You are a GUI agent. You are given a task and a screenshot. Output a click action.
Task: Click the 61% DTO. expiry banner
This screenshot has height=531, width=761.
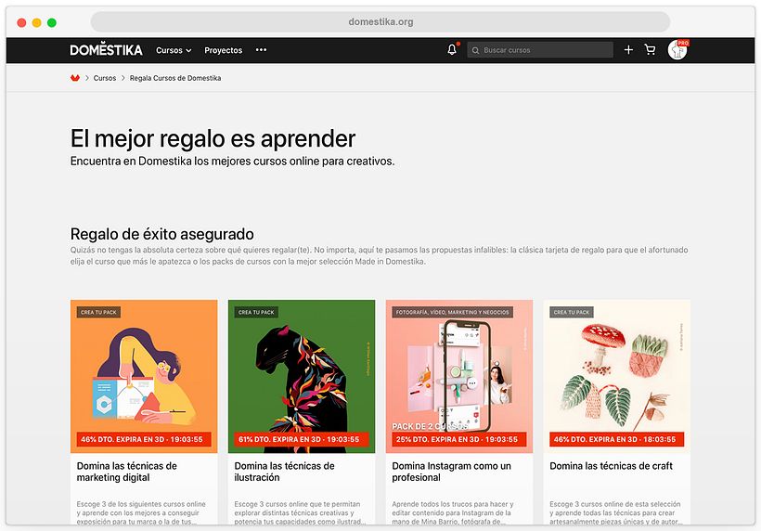[x=302, y=439]
